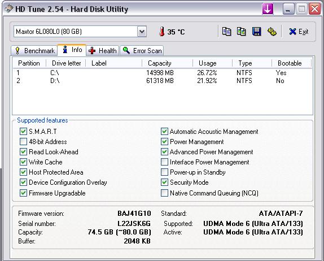The image size is (324, 261).
Task: Toggle Advanced Power Management checkbox
Action: [164, 152]
